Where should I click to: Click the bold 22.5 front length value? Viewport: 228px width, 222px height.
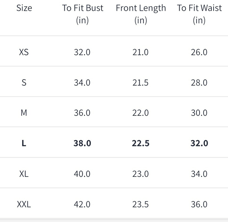140,144
